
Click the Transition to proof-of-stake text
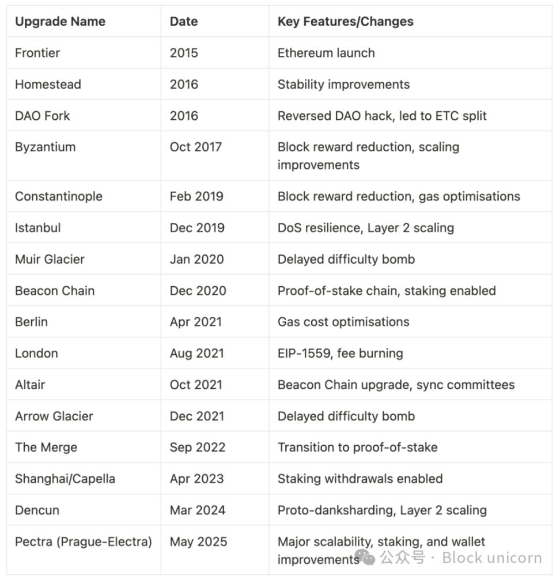(357, 448)
